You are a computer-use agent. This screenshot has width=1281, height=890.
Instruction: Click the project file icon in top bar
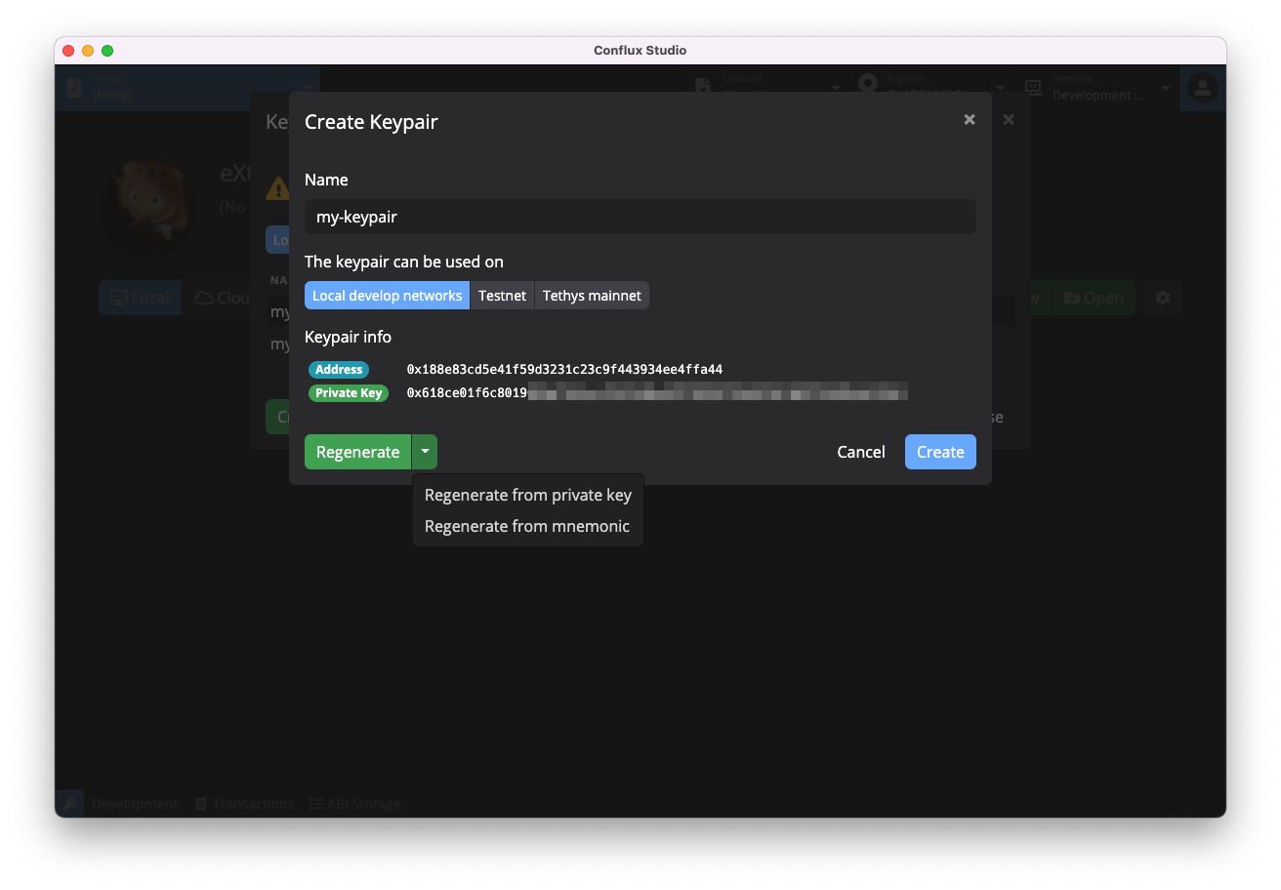(x=73, y=88)
